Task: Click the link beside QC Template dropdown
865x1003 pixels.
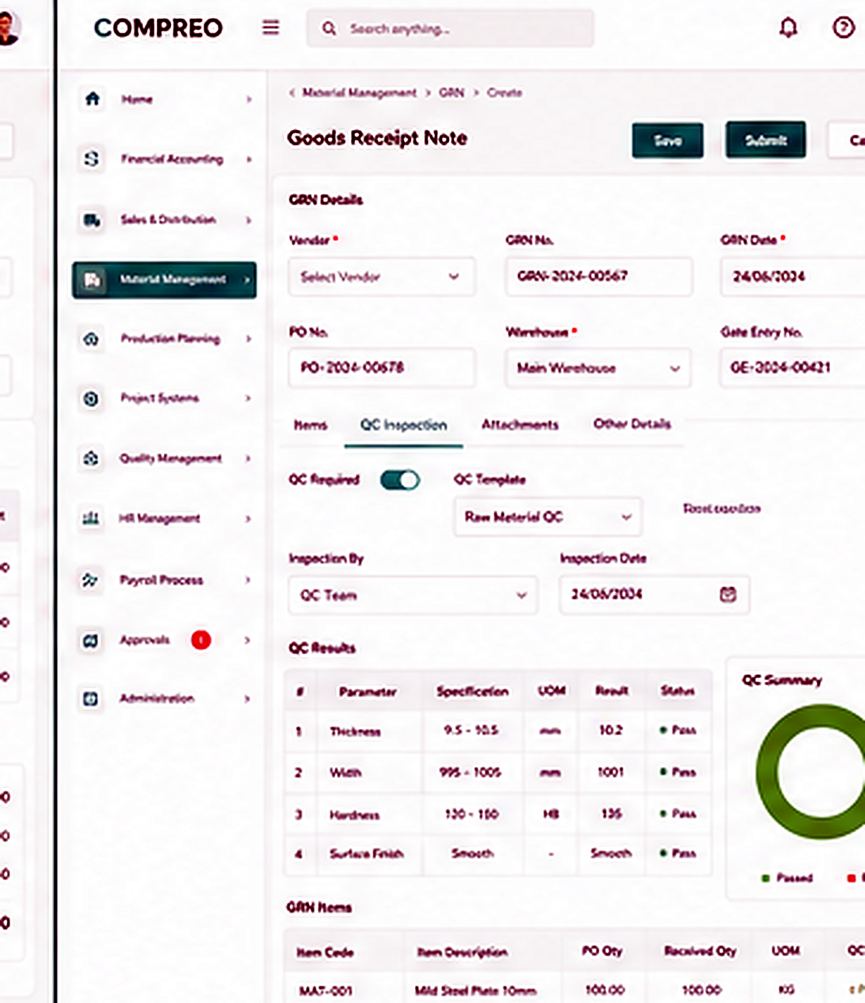Action: pos(722,509)
